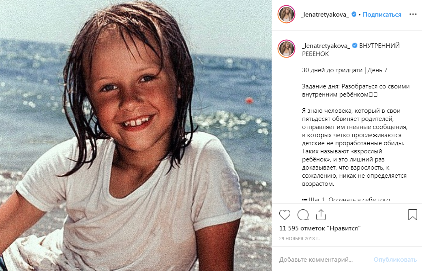Click the caption title ВНУТРЕННИЙ РЕБЕНОК
The image size is (422, 271).
point(379,46)
